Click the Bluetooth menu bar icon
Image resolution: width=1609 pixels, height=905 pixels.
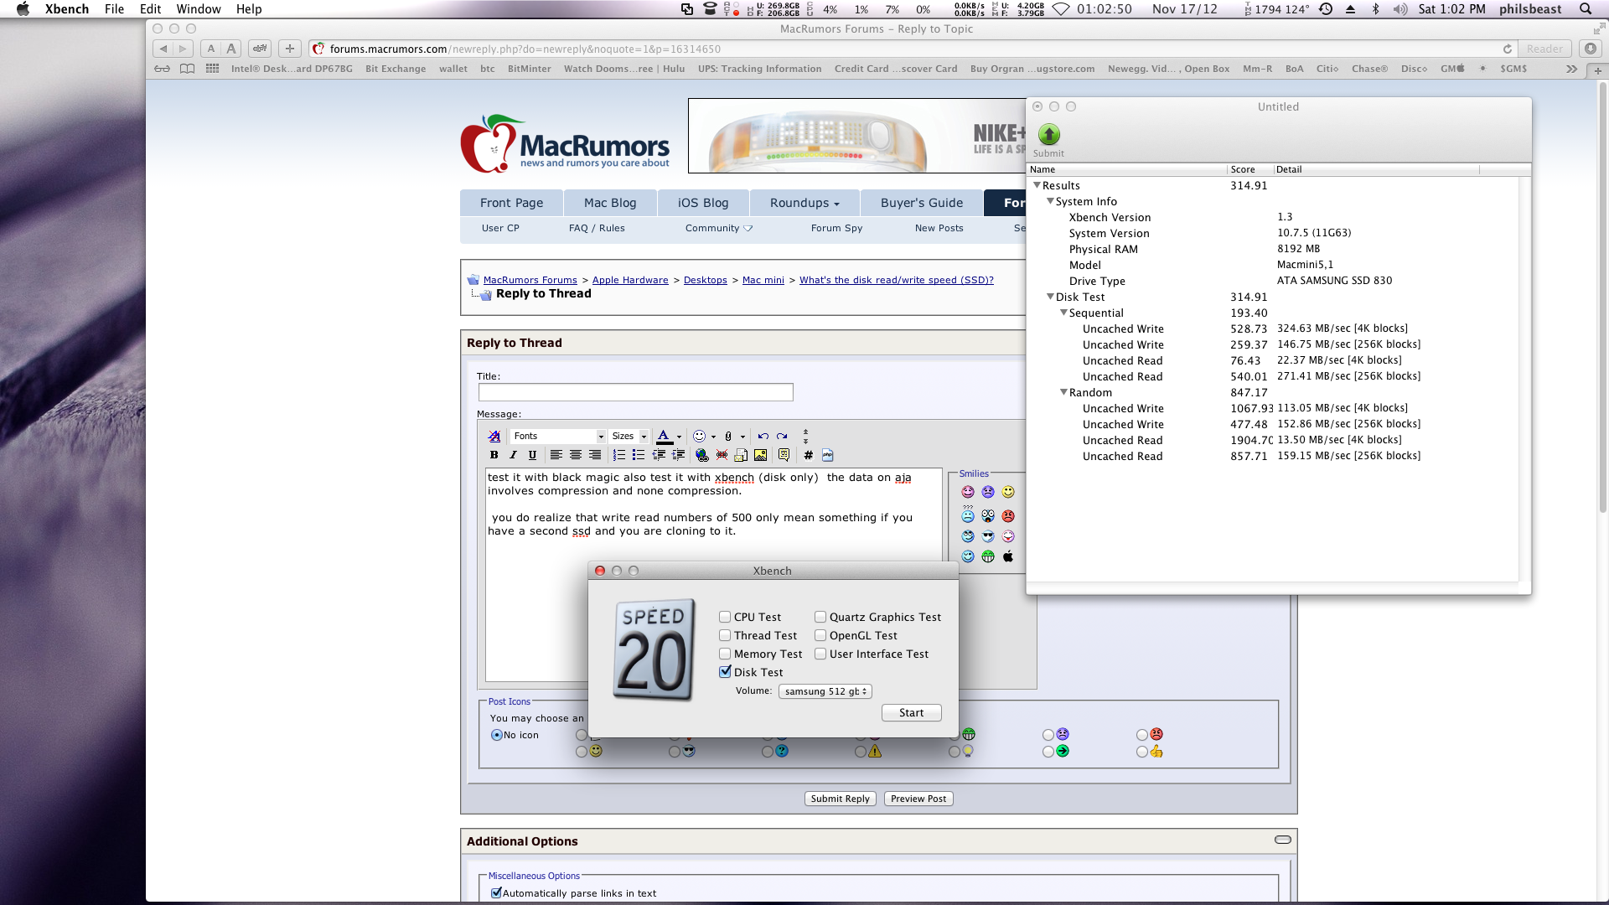tap(1375, 9)
